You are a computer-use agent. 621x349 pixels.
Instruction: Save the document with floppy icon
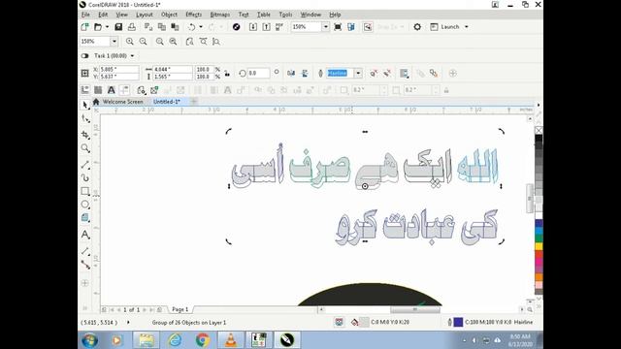click(118, 27)
